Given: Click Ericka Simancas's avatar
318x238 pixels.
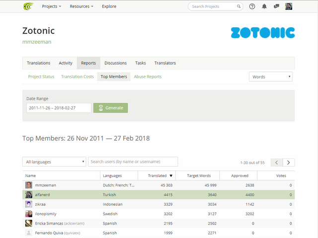Looking at the screenshot, I should pos(29,223).
